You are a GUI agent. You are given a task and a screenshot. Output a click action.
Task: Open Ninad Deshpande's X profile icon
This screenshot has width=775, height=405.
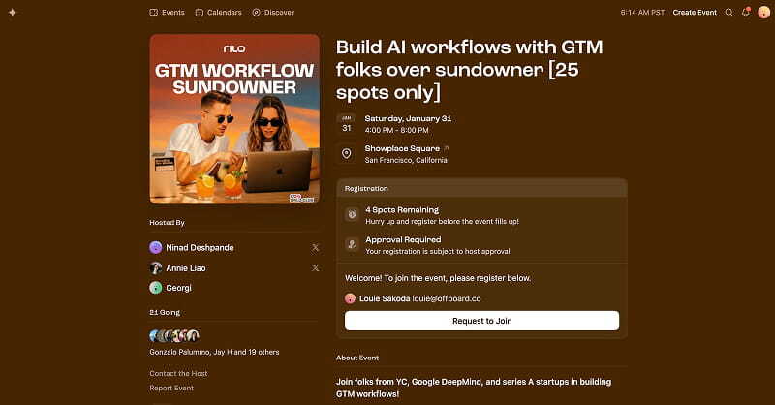coord(316,248)
